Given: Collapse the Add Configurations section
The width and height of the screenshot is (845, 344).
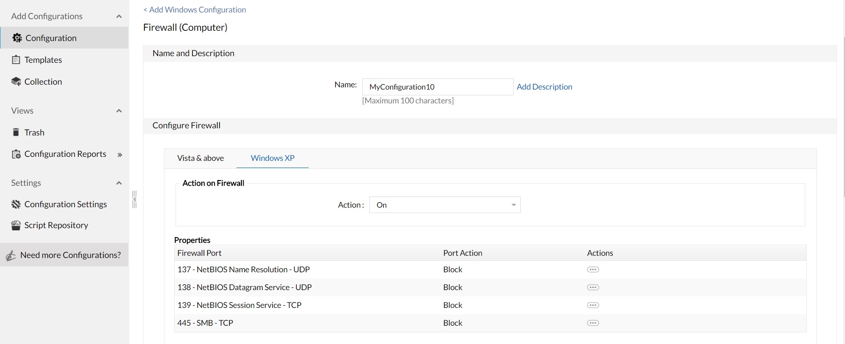Looking at the screenshot, I should click(119, 16).
